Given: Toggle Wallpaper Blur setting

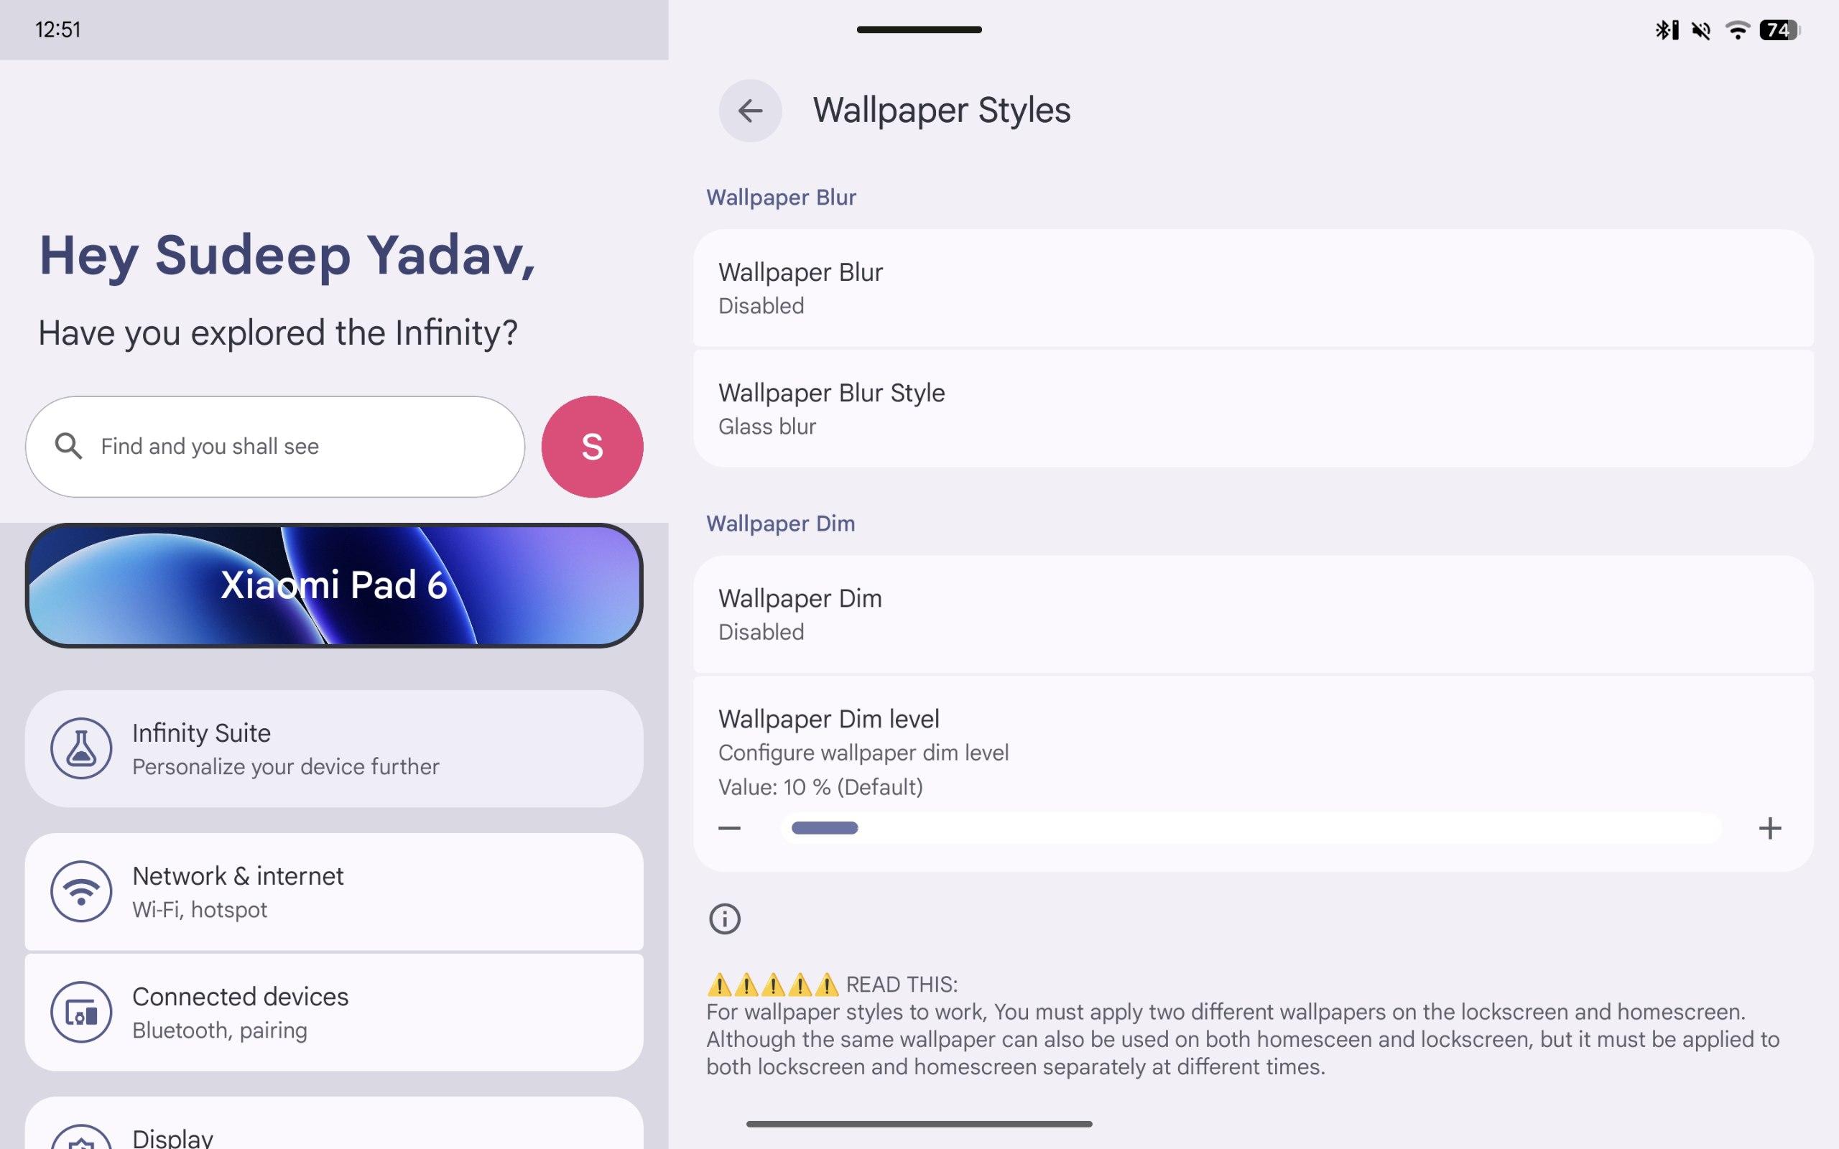Looking at the screenshot, I should (1253, 288).
